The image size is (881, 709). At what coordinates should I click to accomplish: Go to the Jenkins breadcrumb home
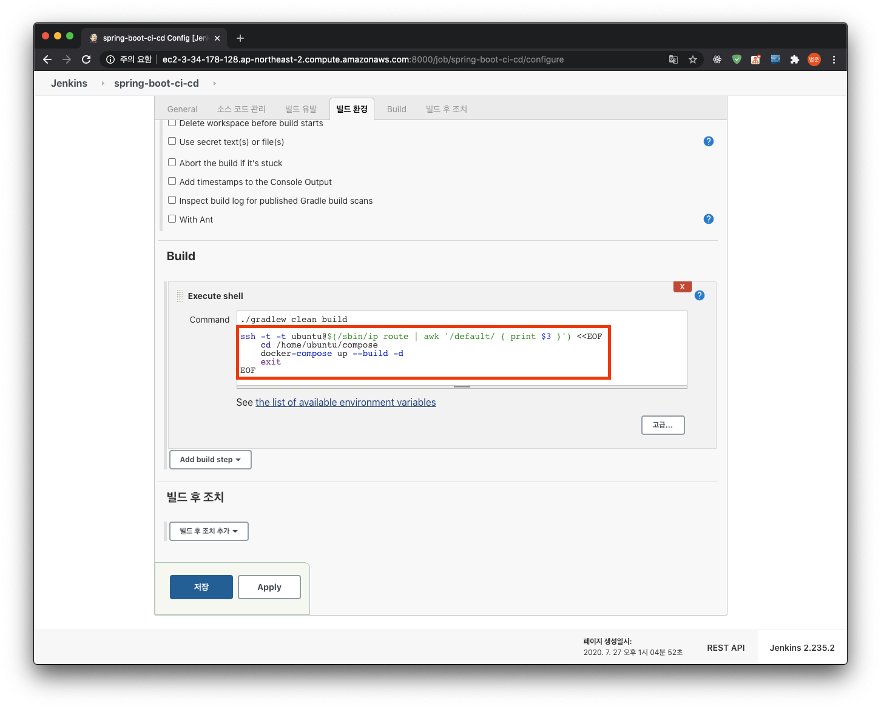pyautogui.click(x=69, y=83)
